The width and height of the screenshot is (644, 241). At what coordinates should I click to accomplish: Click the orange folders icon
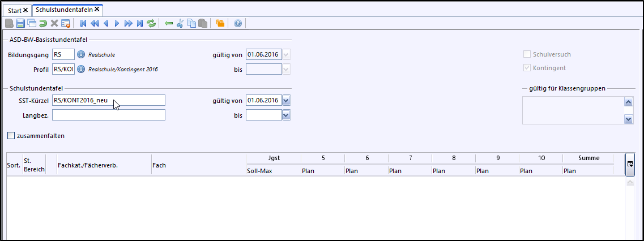click(220, 23)
